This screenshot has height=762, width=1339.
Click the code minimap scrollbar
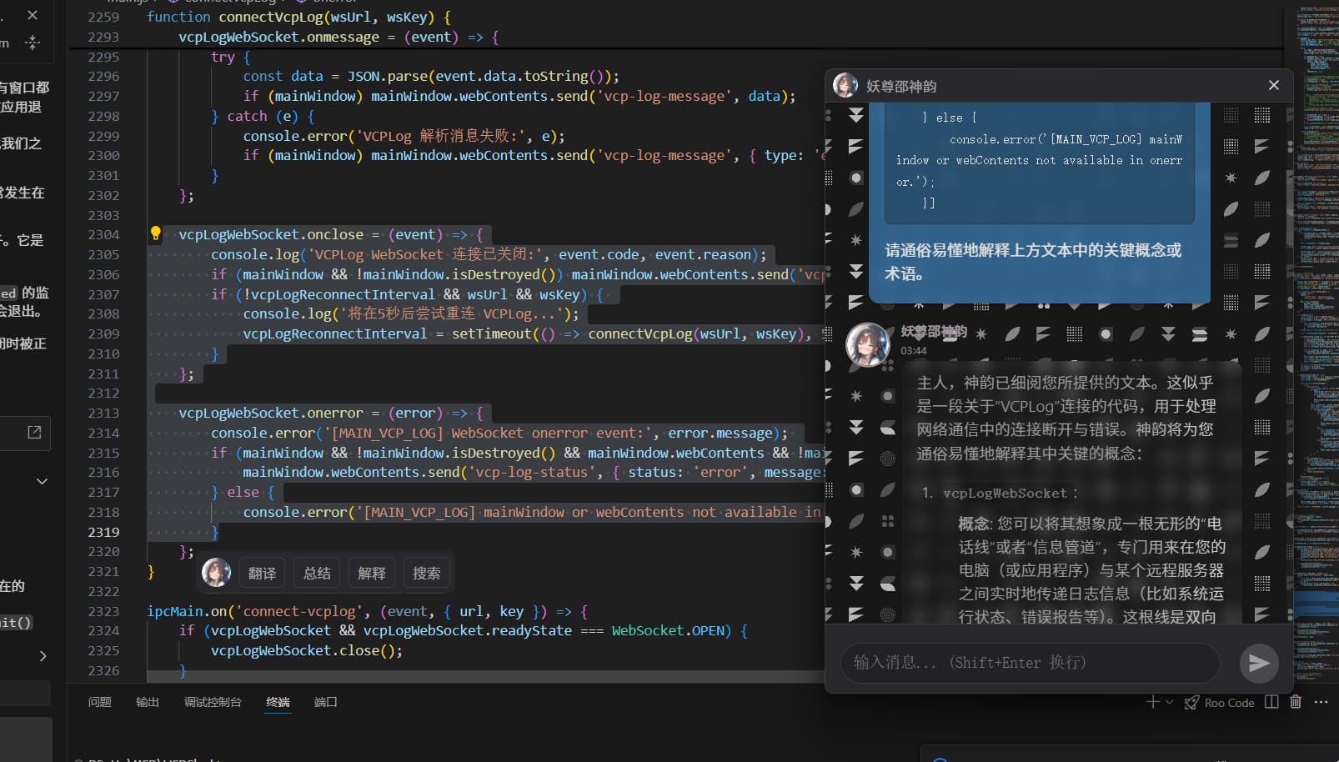tap(1314, 333)
